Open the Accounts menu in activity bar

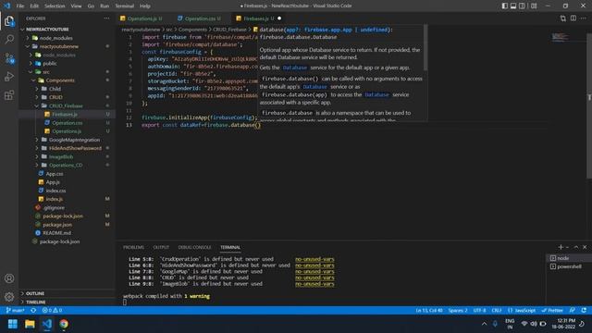point(9,278)
